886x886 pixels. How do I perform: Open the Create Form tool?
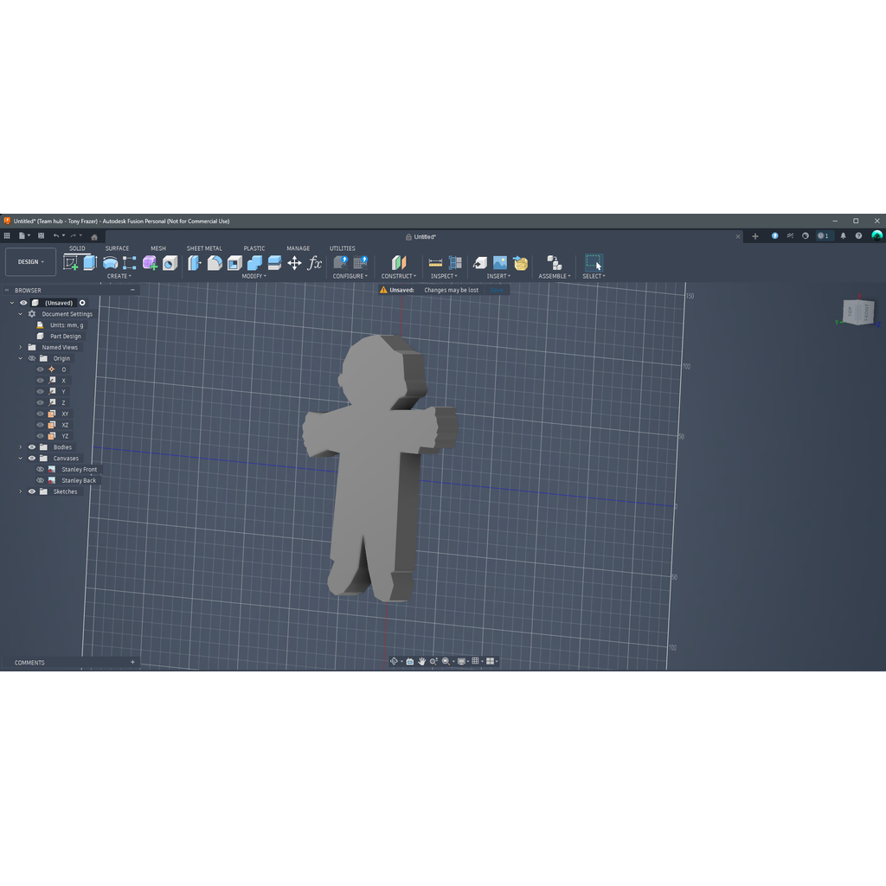[150, 263]
